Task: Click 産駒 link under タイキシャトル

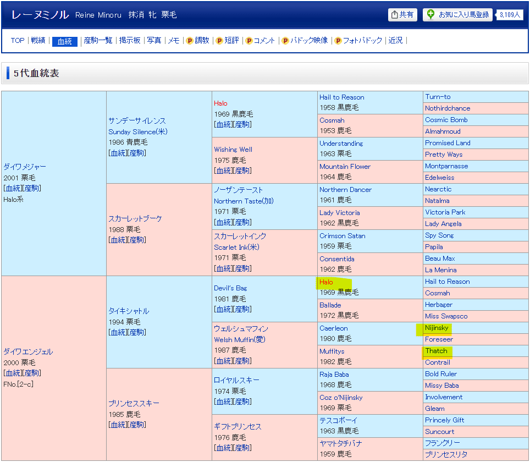Action: [136, 332]
